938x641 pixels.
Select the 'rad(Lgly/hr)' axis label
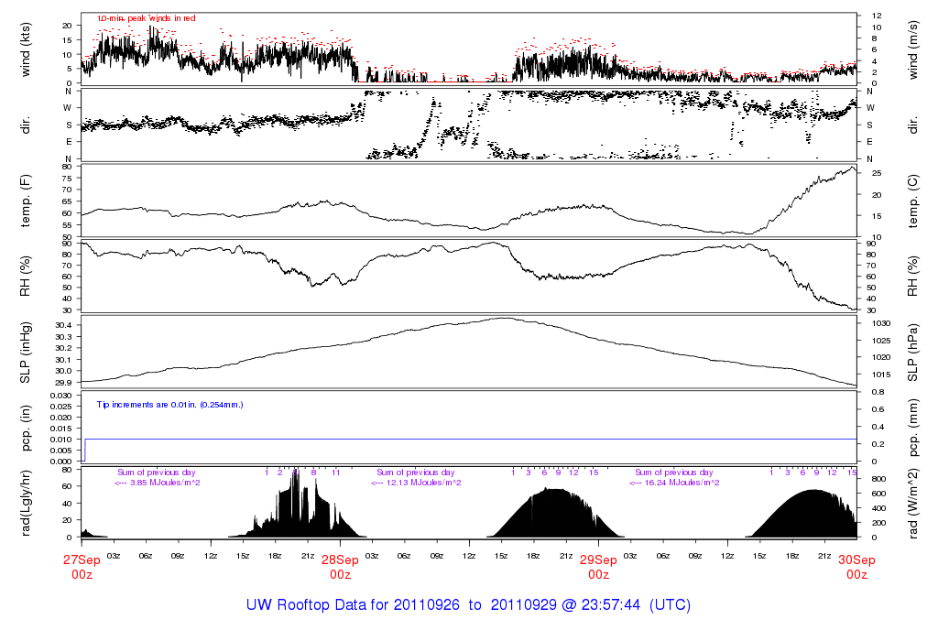tap(26, 502)
